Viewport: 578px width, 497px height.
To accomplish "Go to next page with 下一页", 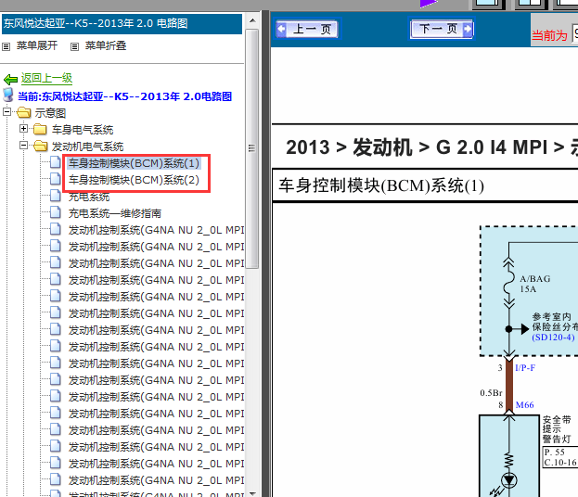I will (442, 29).
